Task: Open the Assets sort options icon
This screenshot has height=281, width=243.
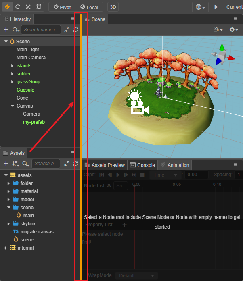Action: (15, 164)
